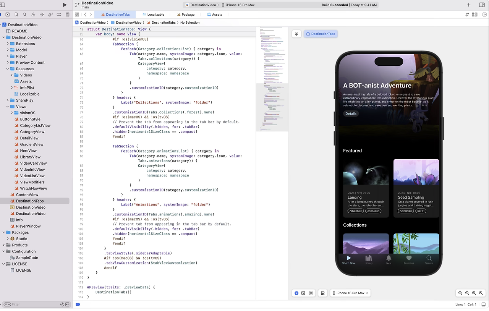Image resolution: width=489 pixels, height=311 pixels.
Task: Switch to the Localizable tab
Action: pyautogui.click(x=154, y=15)
